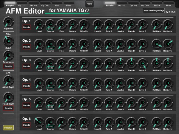Open Op. 1 Details
This screenshot has width=179, height=134.
pos(27,27)
